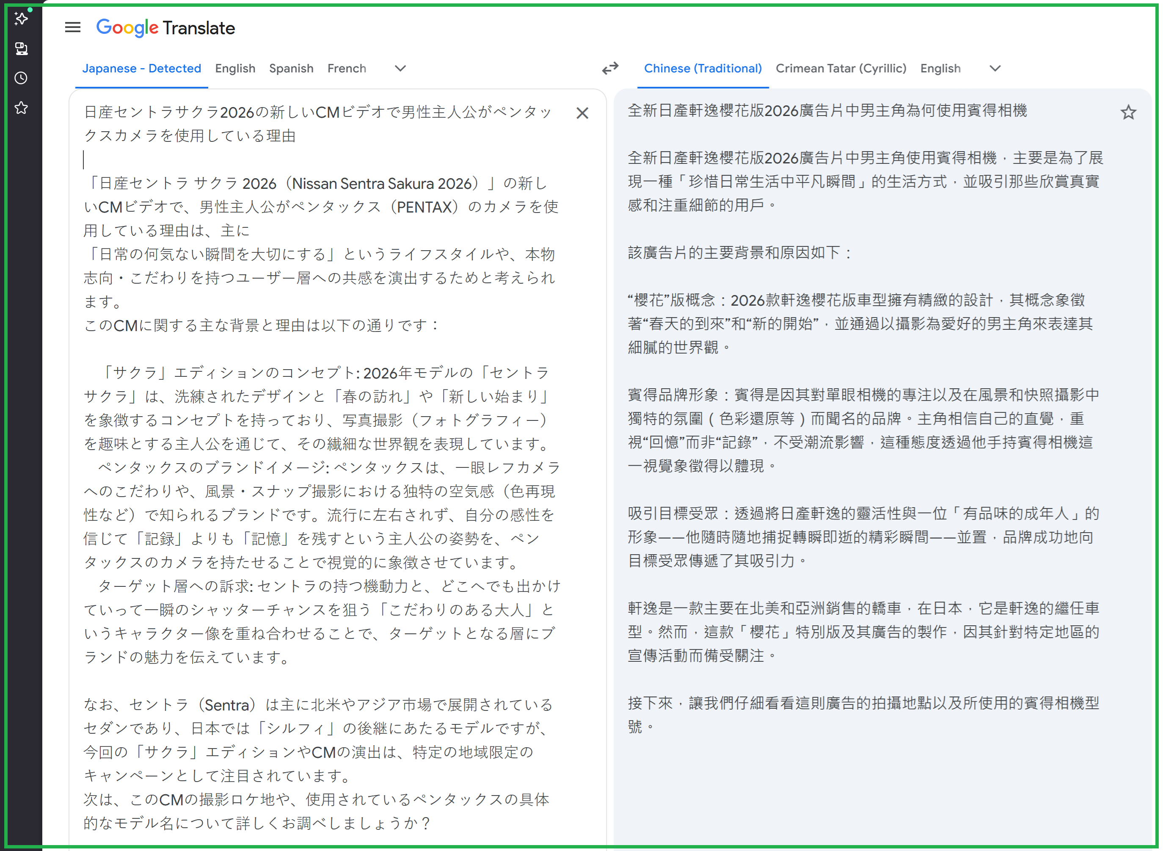Click the Google Translate logo
The height and width of the screenshot is (851, 1163).
165,28
